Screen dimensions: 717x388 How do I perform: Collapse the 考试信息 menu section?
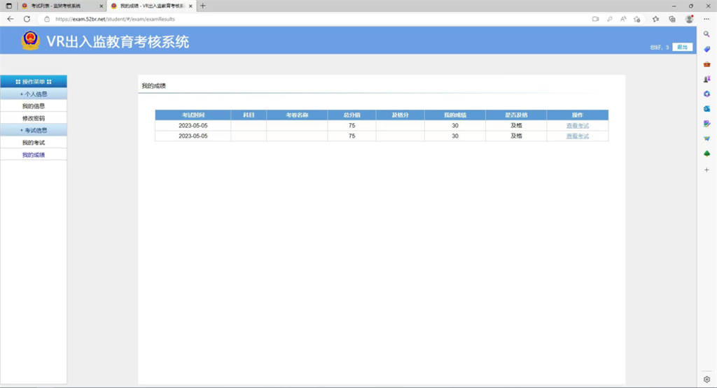tap(34, 130)
